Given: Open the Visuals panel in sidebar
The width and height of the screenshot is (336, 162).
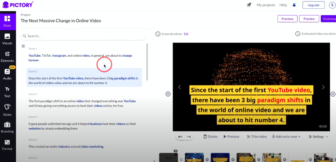Looking at the screenshot, I should (x=7, y=39).
